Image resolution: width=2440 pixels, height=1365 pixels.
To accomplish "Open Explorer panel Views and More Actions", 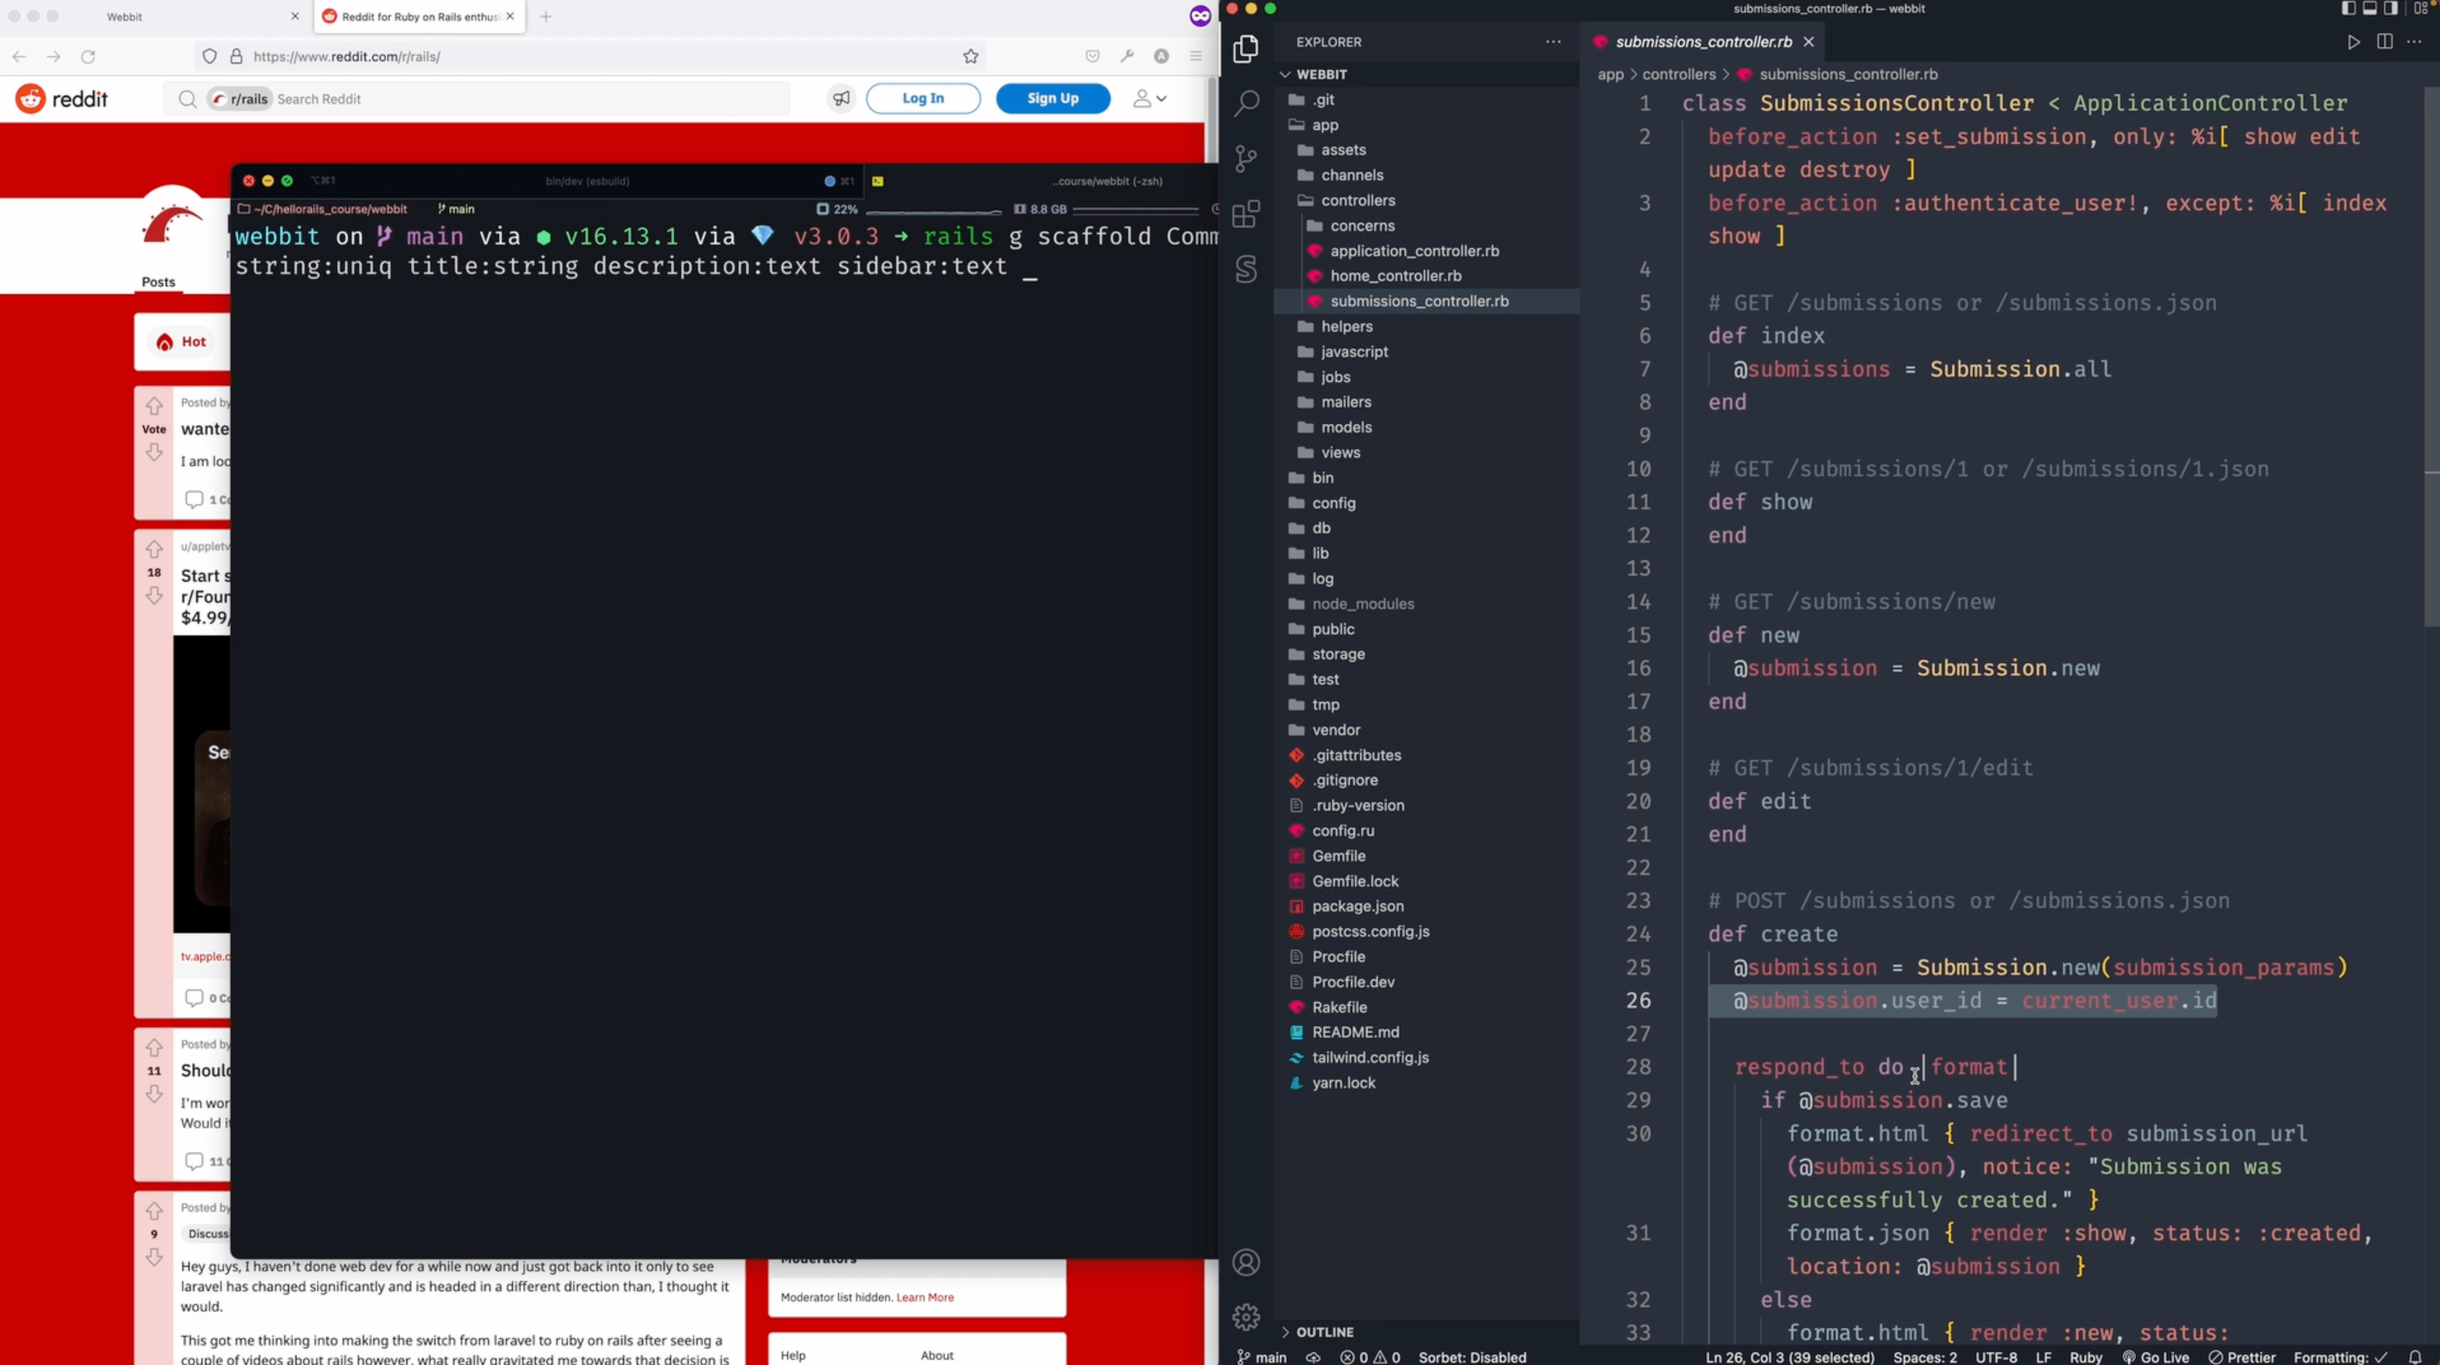I will tap(1554, 41).
